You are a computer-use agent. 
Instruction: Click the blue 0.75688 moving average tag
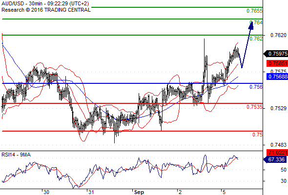coord(277,77)
